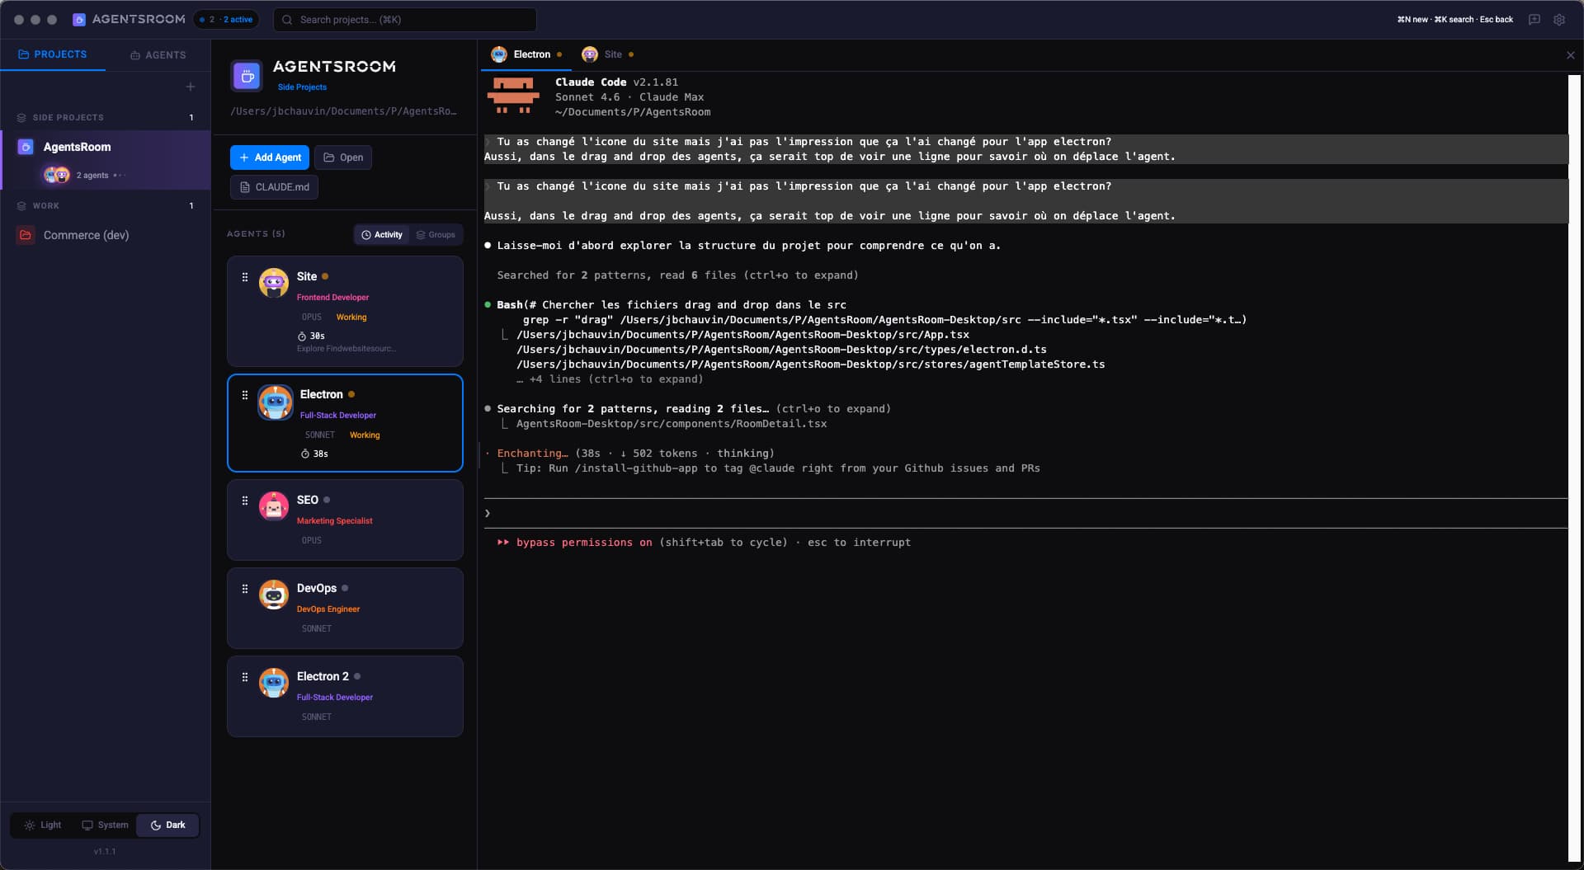Enable the Light theme
Image resolution: width=1584 pixels, height=870 pixels.
click(42, 825)
